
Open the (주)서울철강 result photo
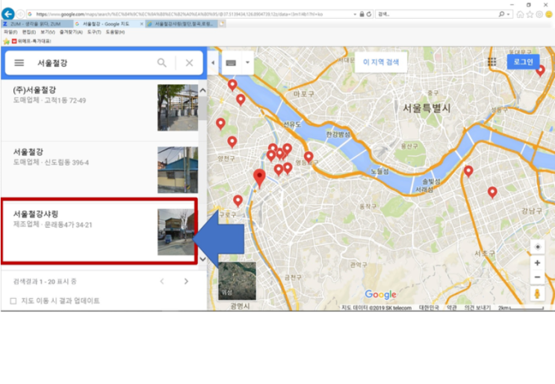coord(178,108)
